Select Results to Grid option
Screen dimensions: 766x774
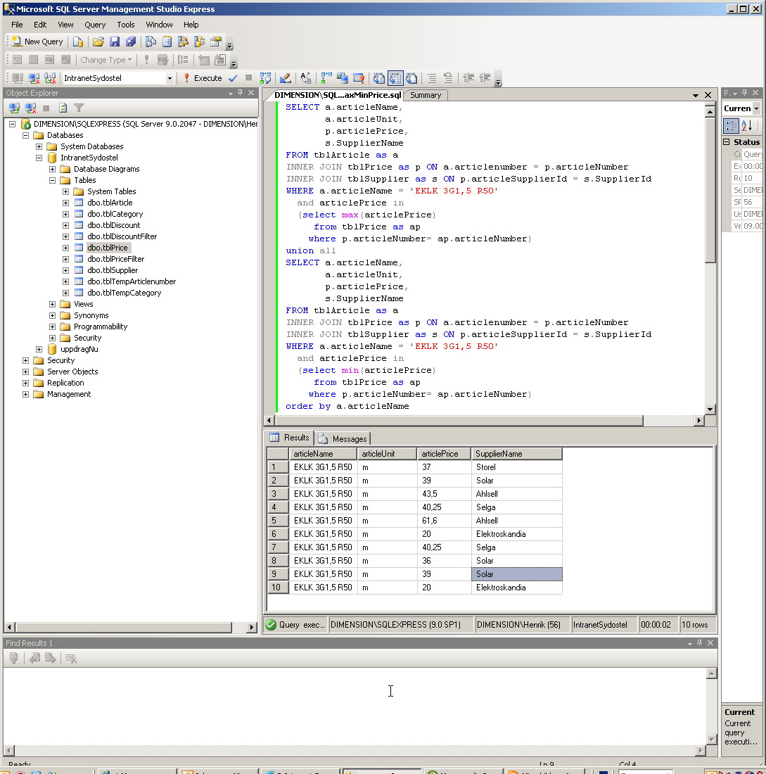pyautogui.click(x=395, y=78)
